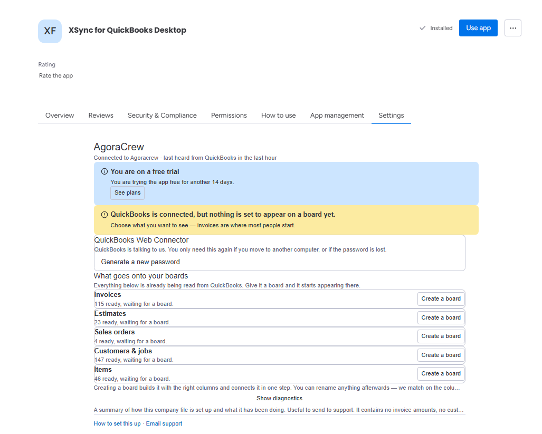This screenshot has height=434, width=542.
Task: Click the Items row title
Action: (x=103, y=370)
